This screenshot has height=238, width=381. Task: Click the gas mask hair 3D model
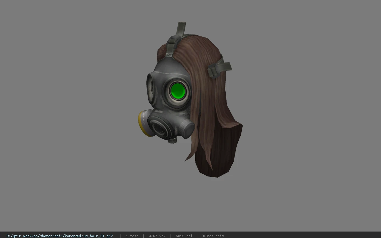190,100
